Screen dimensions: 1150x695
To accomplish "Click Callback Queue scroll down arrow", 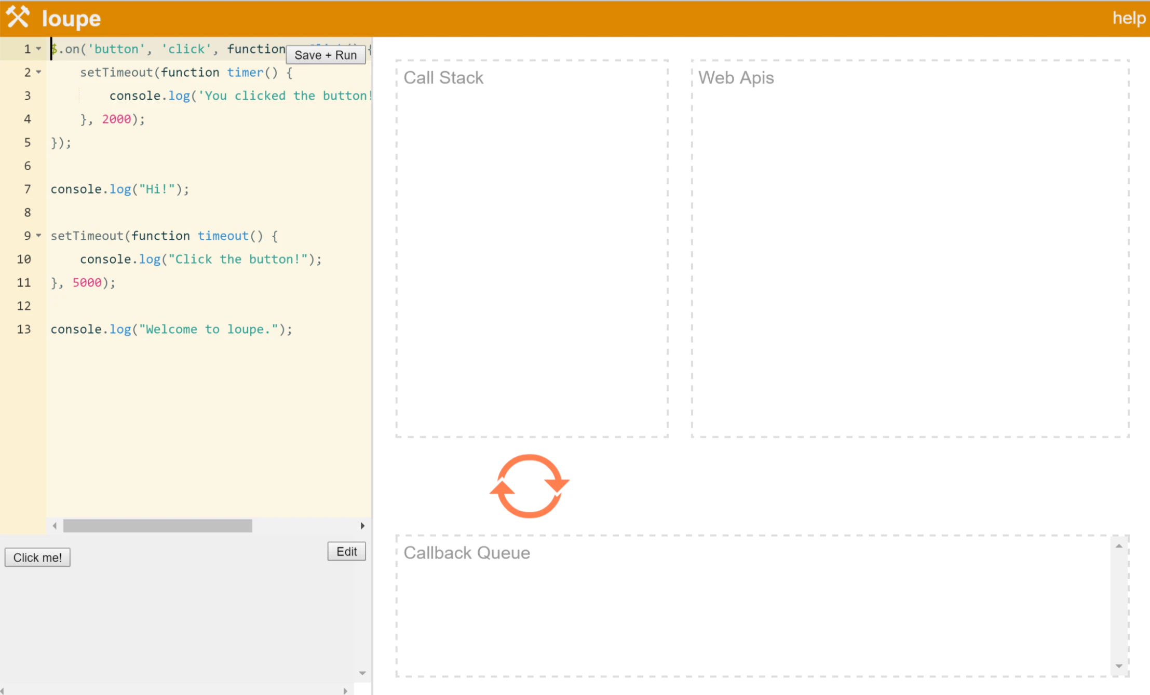I will pyautogui.click(x=1119, y=666).
